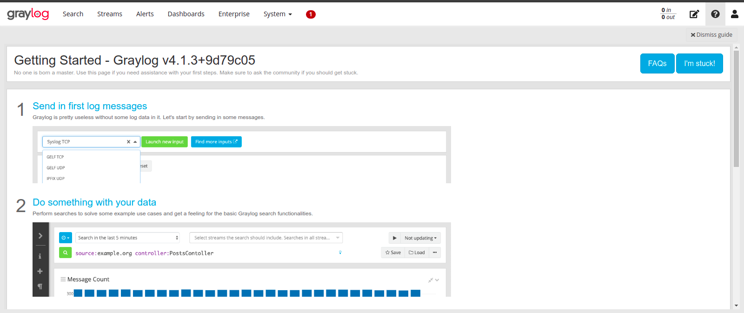Open the help question mark menu
744x313 pixels.
click(x=715, y=14)
